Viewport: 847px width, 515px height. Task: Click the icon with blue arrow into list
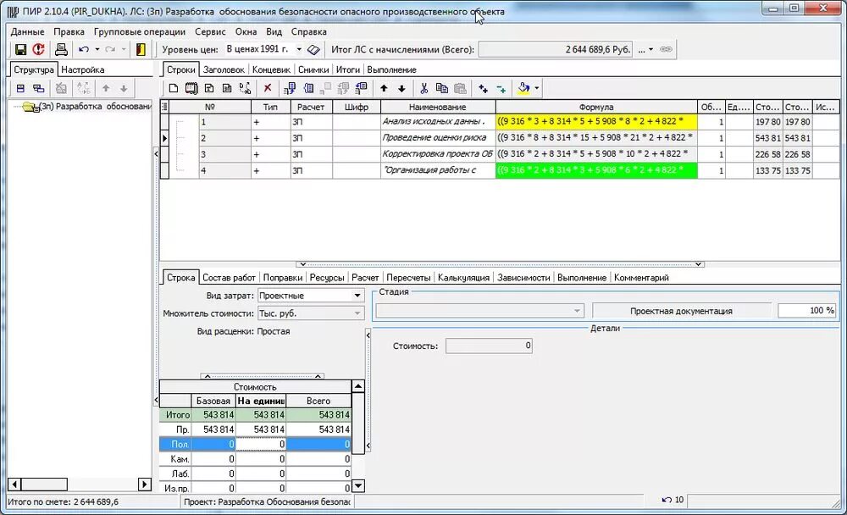(x=290, y=88)
